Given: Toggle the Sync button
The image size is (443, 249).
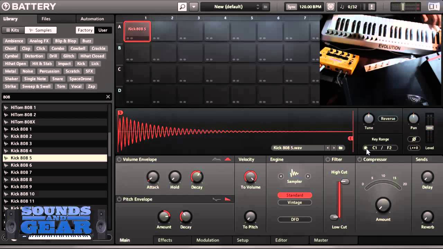Looking at the screenshot, I should click(291, 7).
